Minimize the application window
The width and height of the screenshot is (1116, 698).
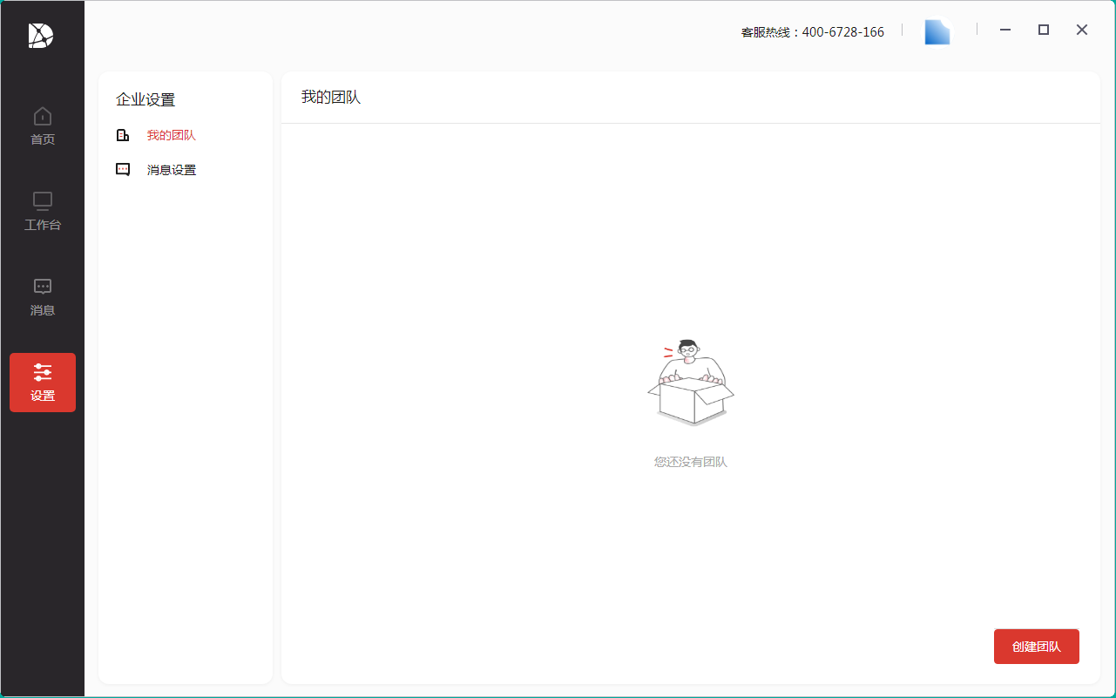(x=1005, y=30)
